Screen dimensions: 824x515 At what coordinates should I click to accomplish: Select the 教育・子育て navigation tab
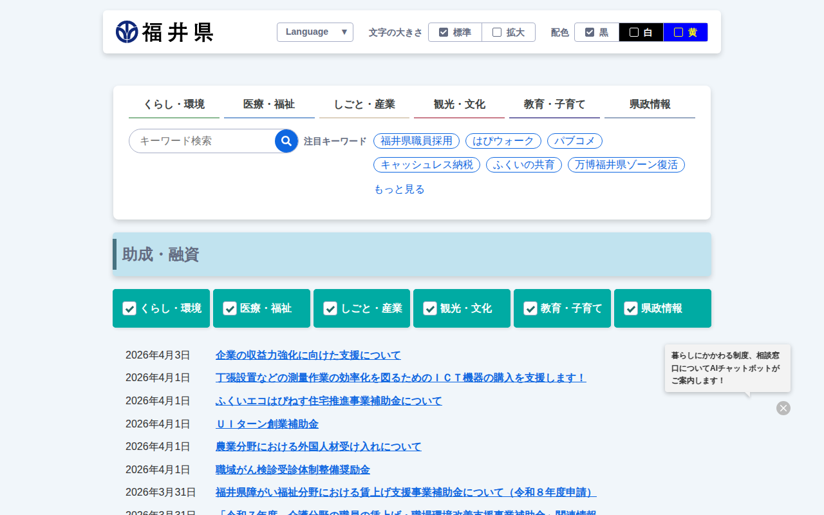(x=554, y=104)
